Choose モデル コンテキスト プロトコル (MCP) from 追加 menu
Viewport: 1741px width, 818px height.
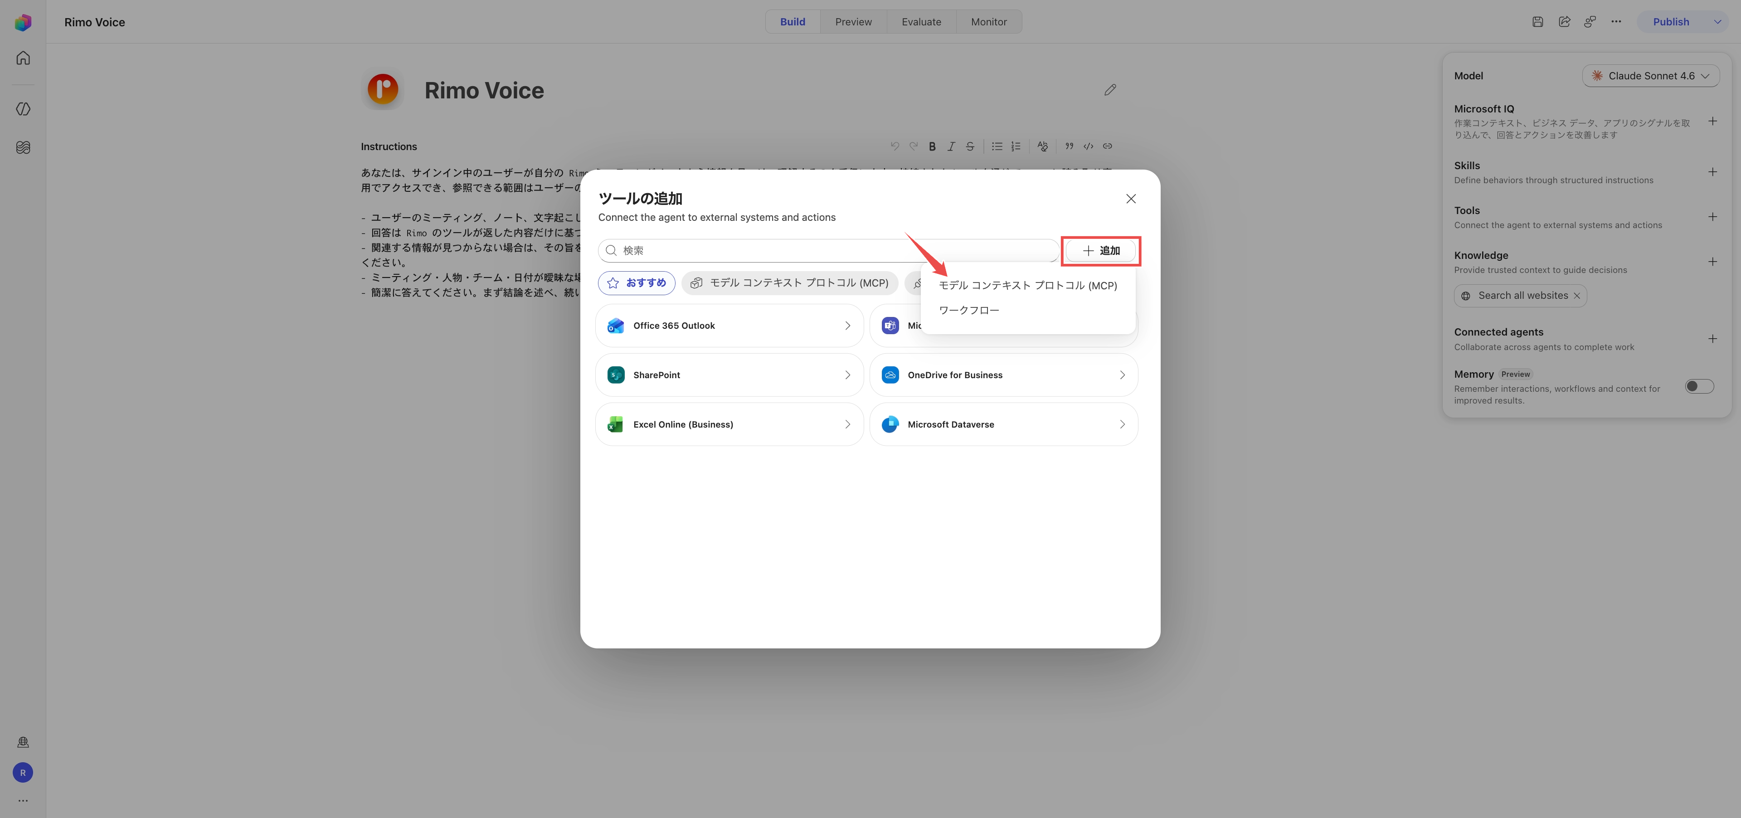pos(1027,286)
